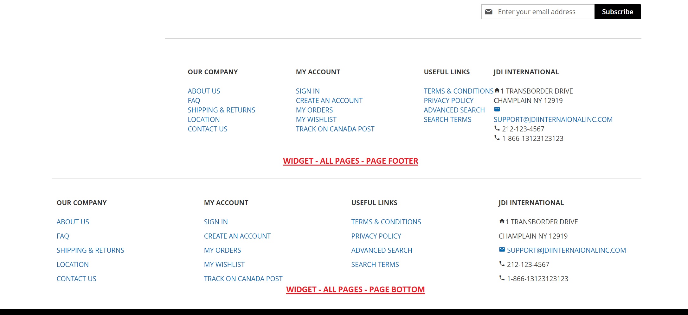Open Widget - All Pages - Page Footer link
The image size is (688, 315).
350,161
